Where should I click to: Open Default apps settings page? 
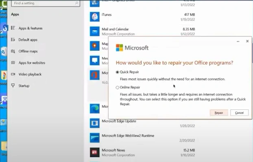point(28,40)
